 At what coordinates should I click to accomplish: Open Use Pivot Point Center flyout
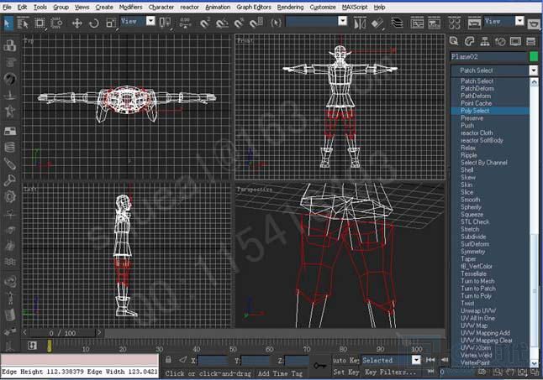(x=165, y=23)
